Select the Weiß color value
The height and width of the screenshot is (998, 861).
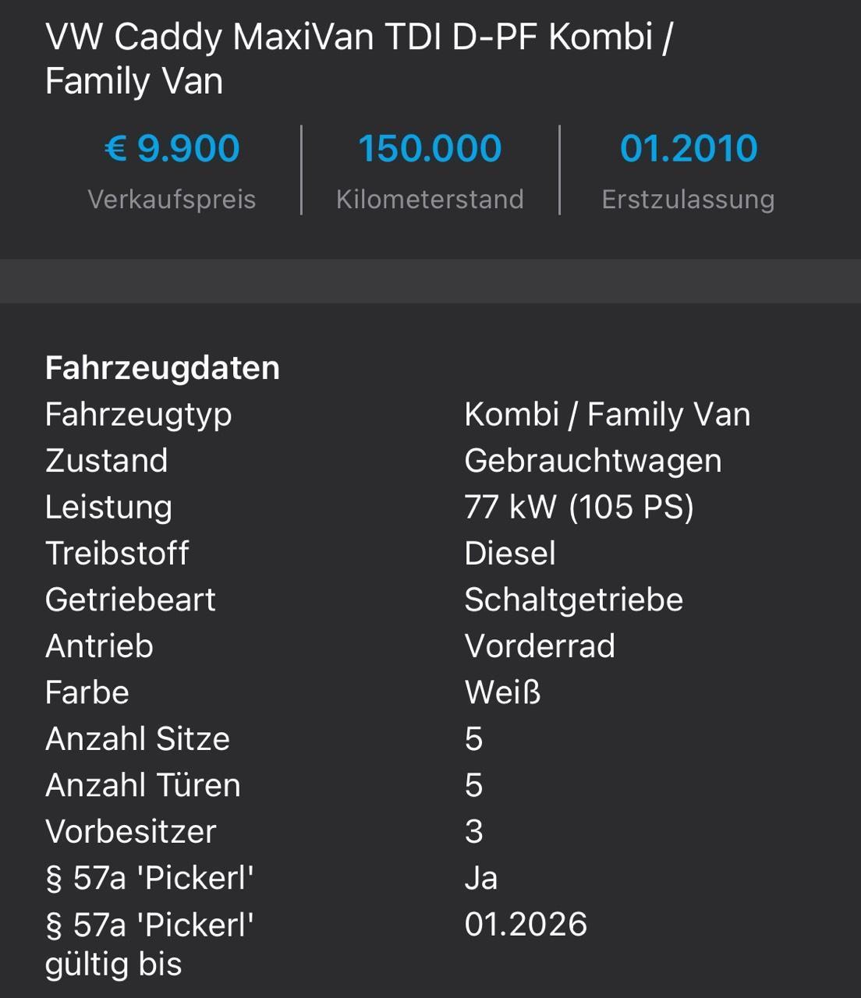tap(502, 692)
